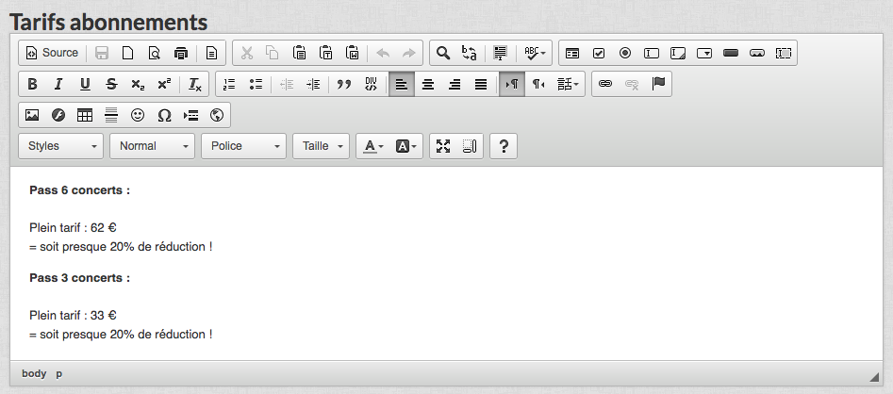Insert a link with the chain icon
The width and height of the screenshot is (893, 394).
tap(605, 84)
